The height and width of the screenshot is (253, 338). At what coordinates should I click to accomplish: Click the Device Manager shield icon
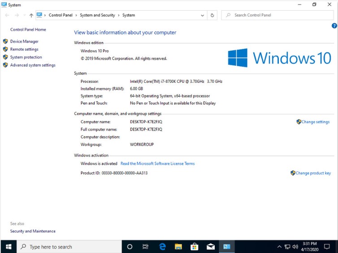[5, 41]
